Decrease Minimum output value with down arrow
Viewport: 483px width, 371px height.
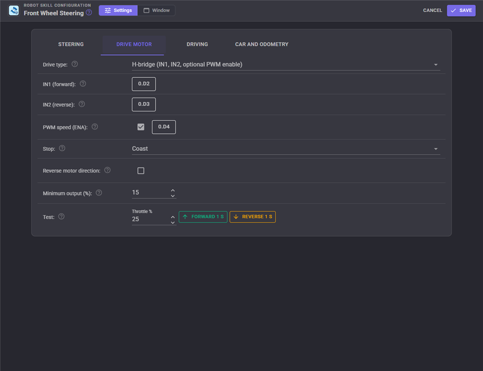pyautogui.click(x=173, y=196)
